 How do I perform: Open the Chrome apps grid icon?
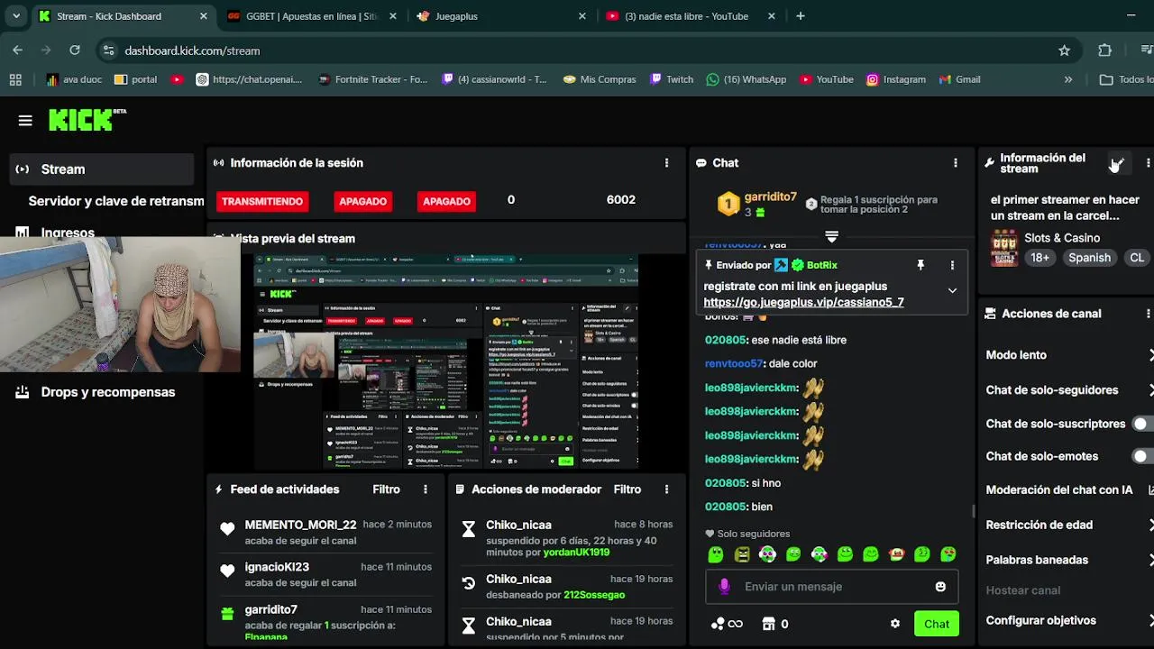click(15, 79)
